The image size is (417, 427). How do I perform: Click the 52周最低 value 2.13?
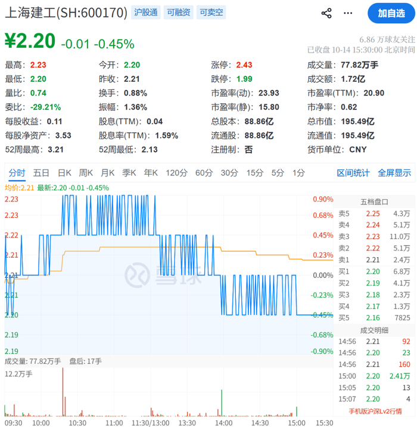pyautogui.click(x=150, y=150)
